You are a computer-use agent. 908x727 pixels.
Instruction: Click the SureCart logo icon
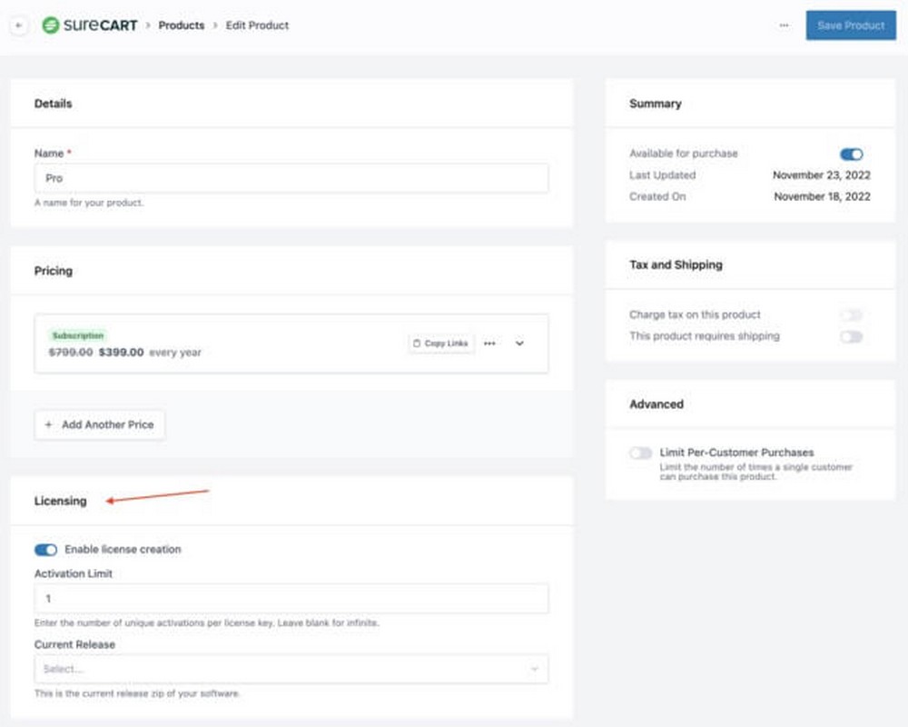pyautogui.click(x=54, y=25)
